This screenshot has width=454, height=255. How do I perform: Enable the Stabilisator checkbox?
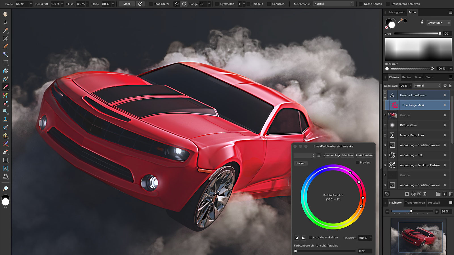[151, 4]
